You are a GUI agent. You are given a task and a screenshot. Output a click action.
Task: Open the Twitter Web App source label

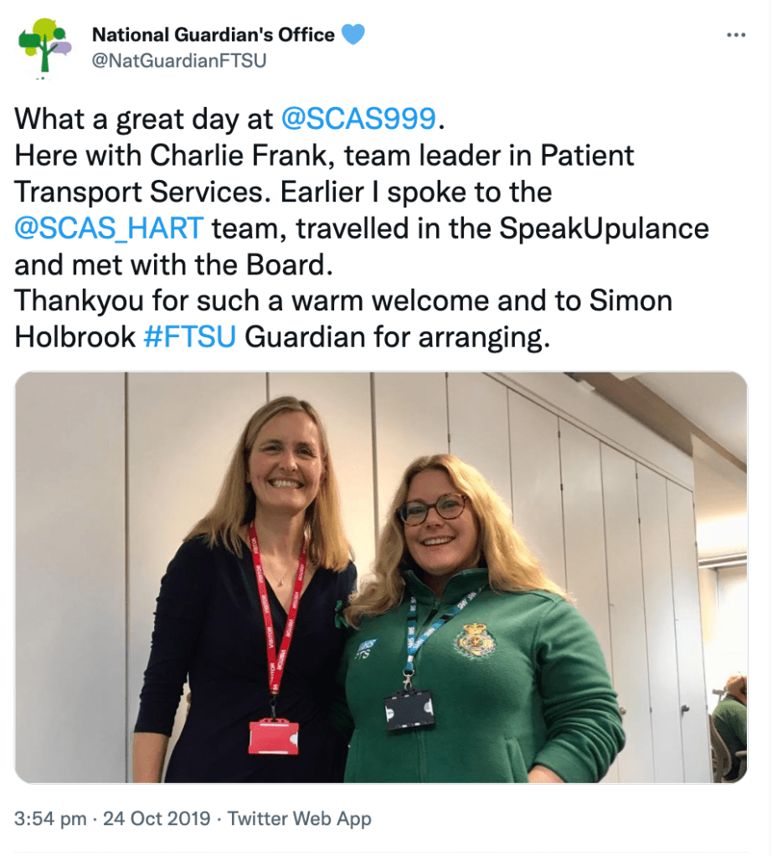(299, 818)
